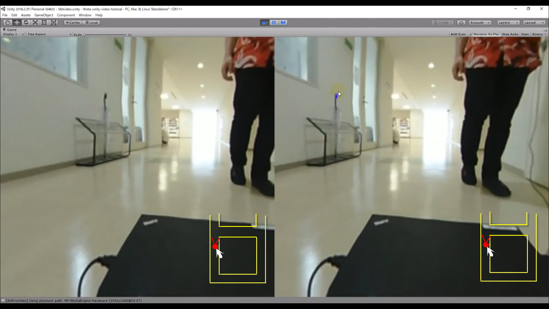Select the Move tool

click(x=17, y=23)
